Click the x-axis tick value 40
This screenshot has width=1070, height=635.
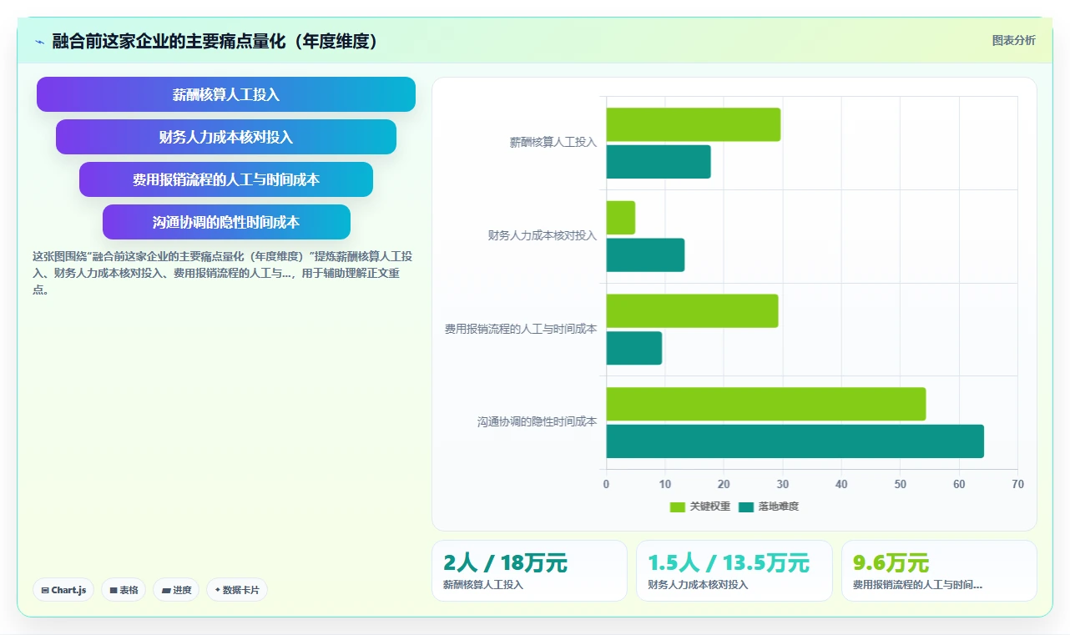(x=841, y=484)
